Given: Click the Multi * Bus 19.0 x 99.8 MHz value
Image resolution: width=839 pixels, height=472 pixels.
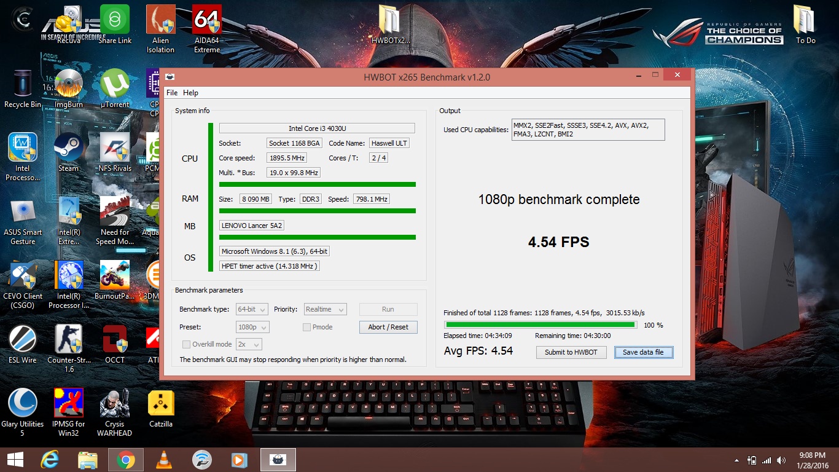Looking at the screenshot, I should 294,173.
